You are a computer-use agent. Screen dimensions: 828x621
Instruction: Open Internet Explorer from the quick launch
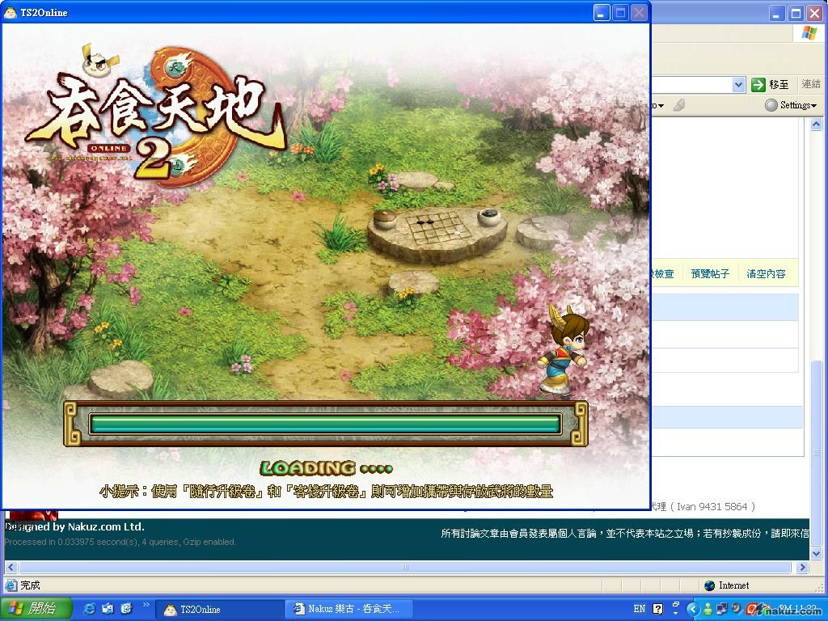pyautogui.click(x=91, y=609)
